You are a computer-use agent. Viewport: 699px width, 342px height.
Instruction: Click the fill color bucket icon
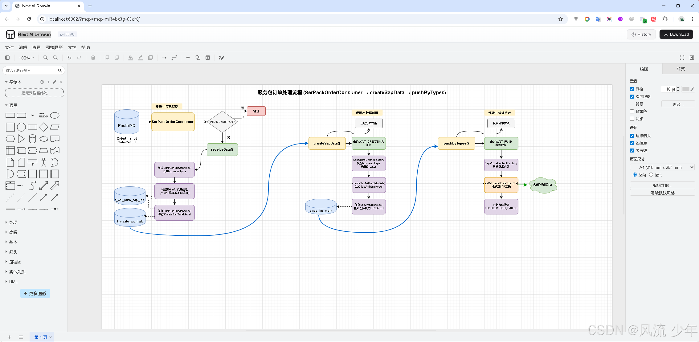(x=131, y=58)
